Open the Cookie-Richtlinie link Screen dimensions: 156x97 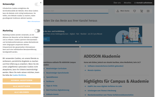[19, 75]
